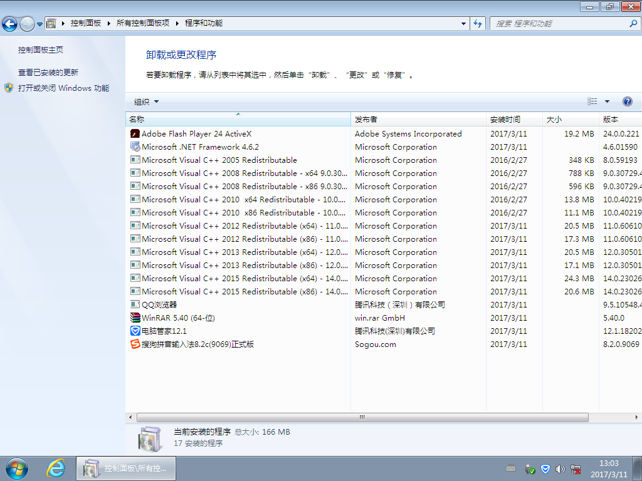Sort by 名称 column header

(238, 119)
